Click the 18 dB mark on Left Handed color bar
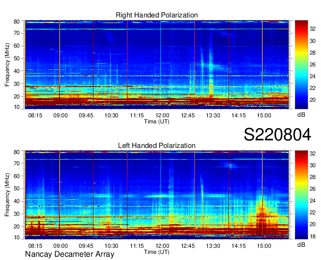The height and width of the screenshot is (260, 321). pos(313,236)
